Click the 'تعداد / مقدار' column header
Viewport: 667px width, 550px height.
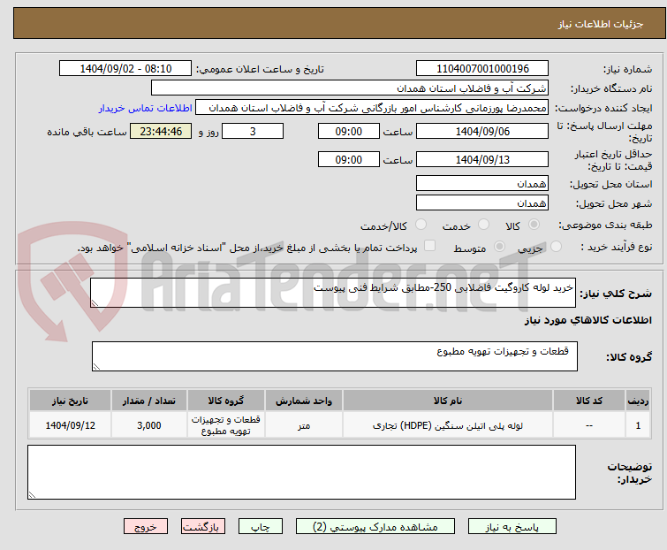(149, 401)
